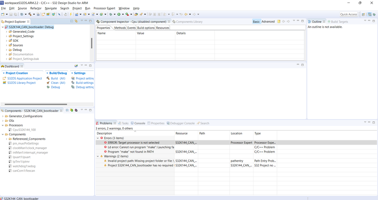
Task: Open the Processor Expert menu
Action: point(105,8)
